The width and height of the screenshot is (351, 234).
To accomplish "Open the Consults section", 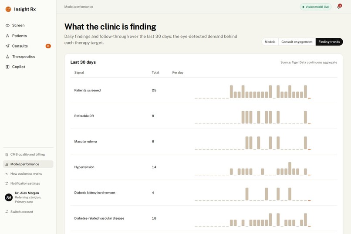I will point(28,46).
